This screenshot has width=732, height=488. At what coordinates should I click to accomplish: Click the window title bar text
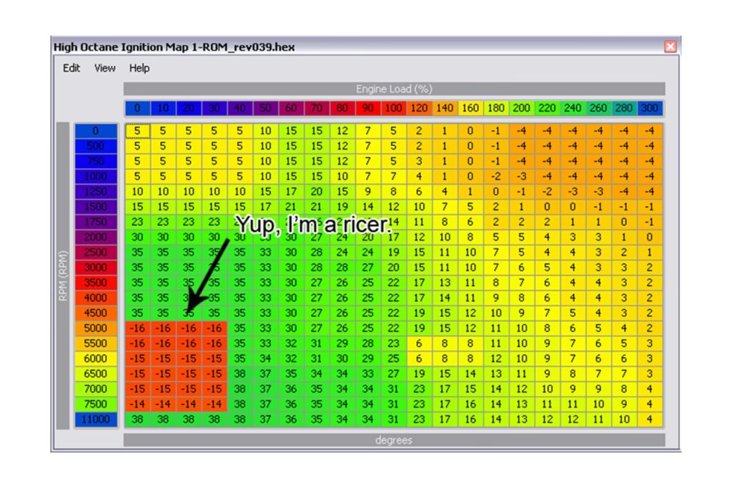pos(174,47)
